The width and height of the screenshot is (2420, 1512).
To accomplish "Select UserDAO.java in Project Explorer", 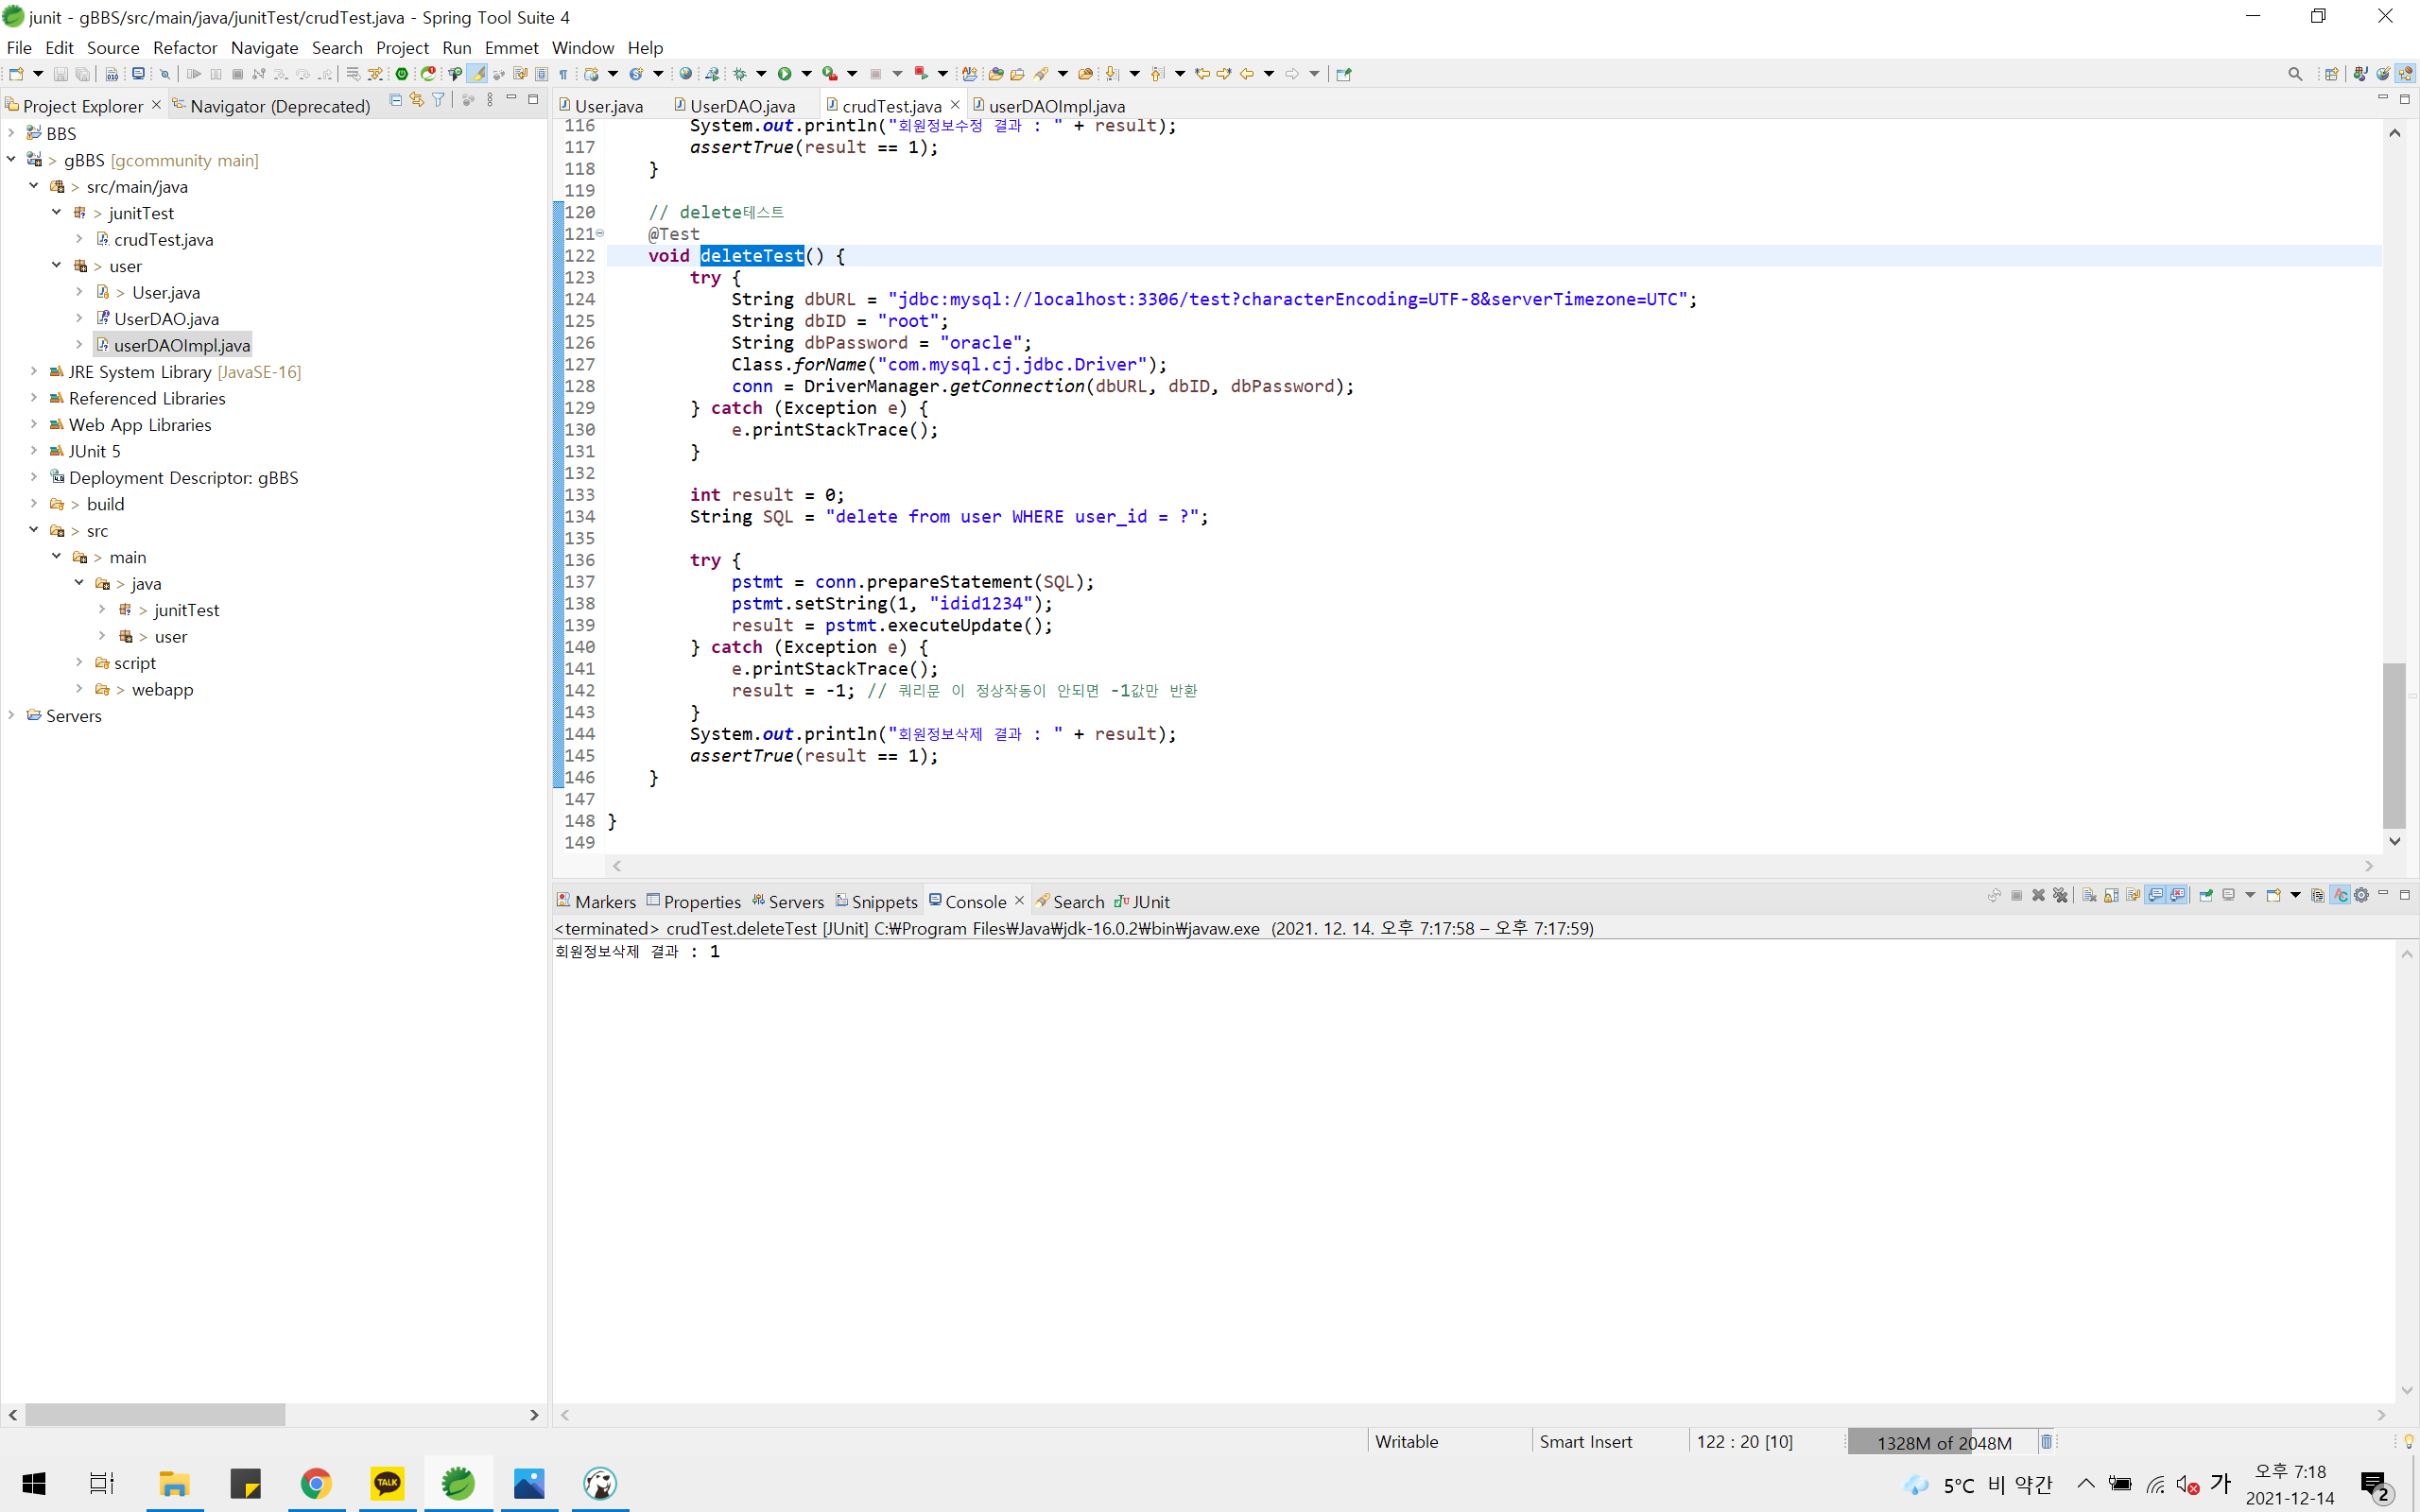I will tap(166, 318).
